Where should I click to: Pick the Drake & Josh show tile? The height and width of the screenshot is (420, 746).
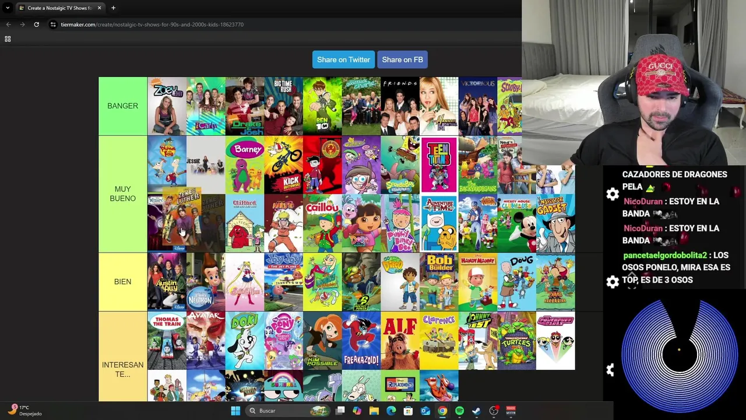click(x=245, y=106)
